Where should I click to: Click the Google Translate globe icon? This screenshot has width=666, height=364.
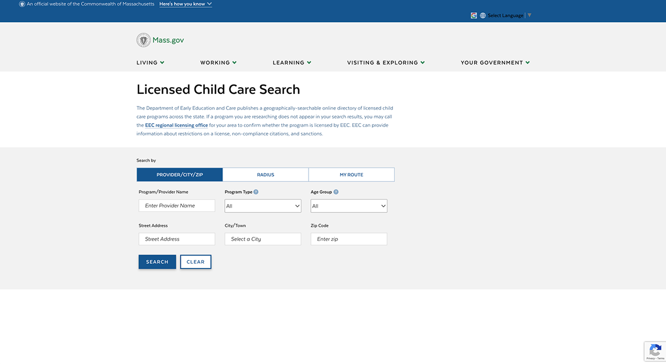[x=483, y=16]
